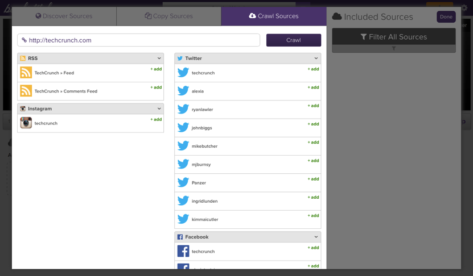Collapse the Twitter section chevron

click(x=316, y=58)
